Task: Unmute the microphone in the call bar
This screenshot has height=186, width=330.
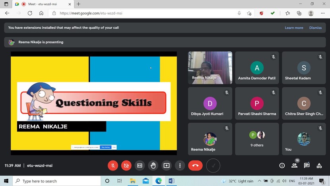Action: click(113, 165)
